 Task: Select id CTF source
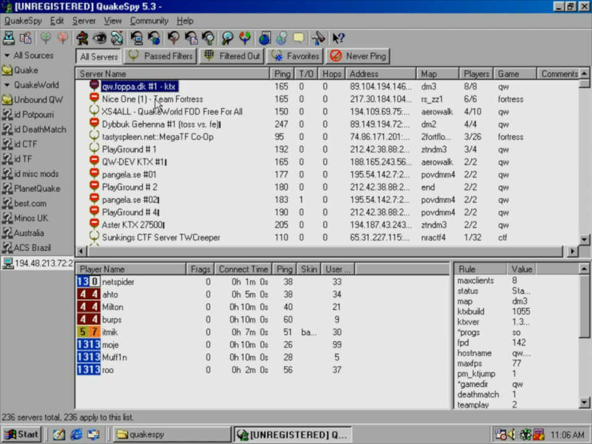pos(20,144)
